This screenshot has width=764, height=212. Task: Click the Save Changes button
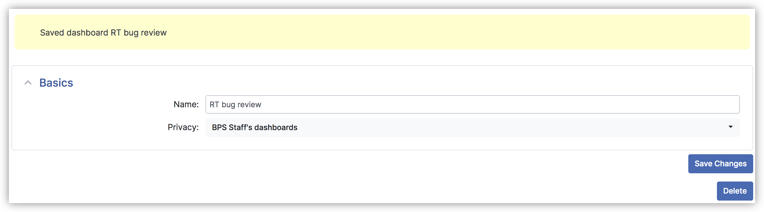(x=720, y=163)
